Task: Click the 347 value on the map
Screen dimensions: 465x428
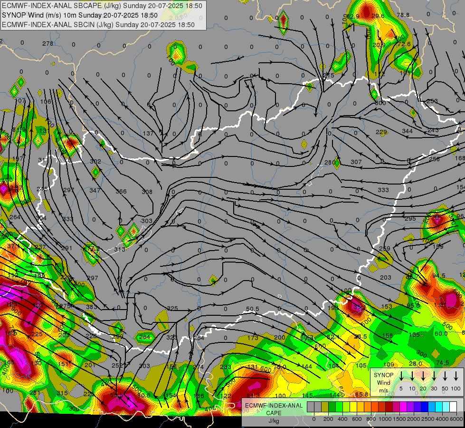Action: 95,190
